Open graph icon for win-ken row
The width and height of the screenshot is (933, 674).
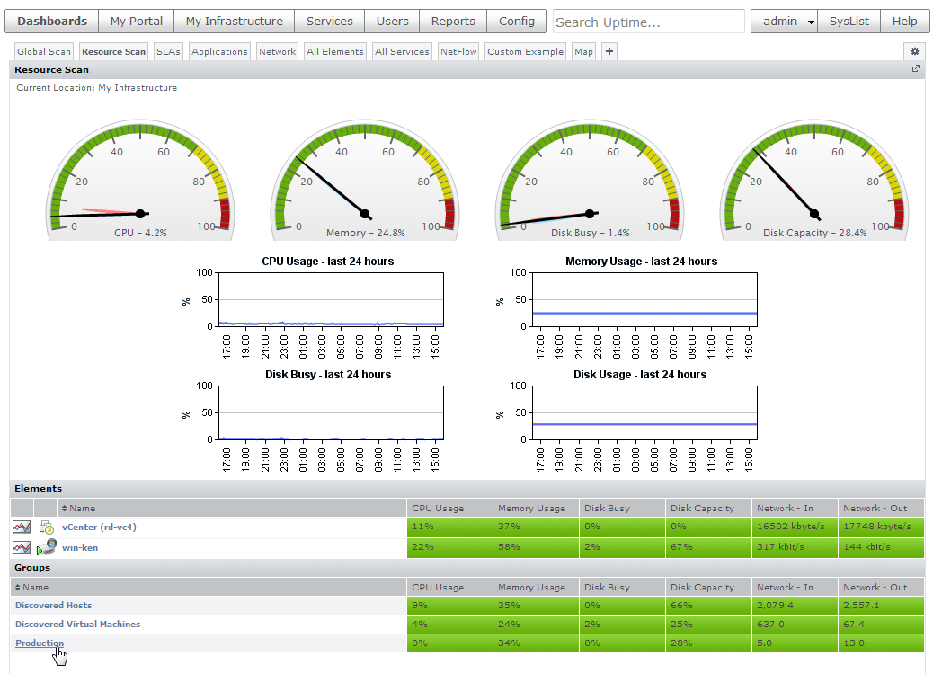pos(22,548)
